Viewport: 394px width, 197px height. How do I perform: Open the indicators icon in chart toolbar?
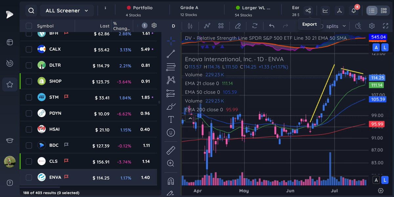click(x=207, y=26)
